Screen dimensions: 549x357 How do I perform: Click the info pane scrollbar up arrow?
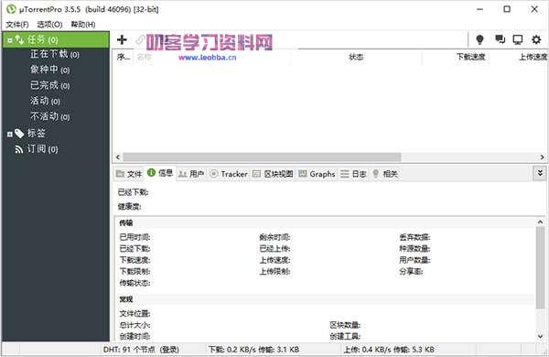point(540,222)
